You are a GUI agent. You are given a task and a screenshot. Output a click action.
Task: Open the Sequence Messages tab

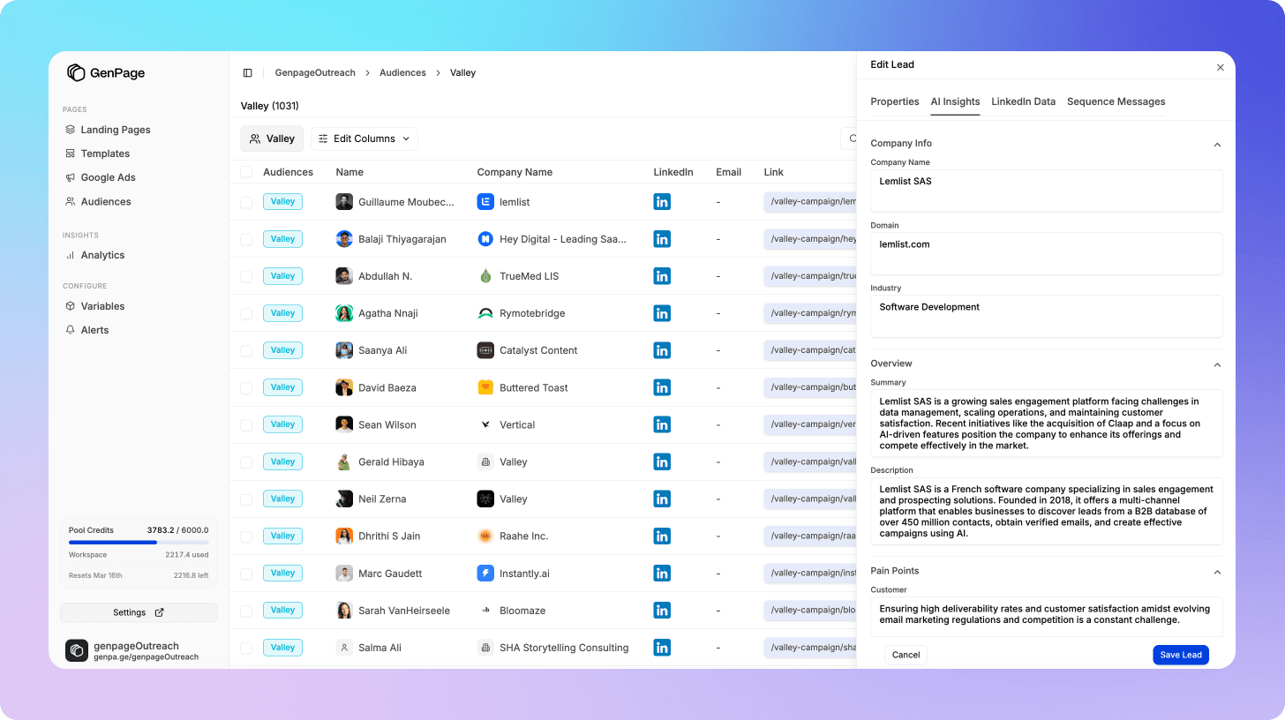coord(1116,101)
